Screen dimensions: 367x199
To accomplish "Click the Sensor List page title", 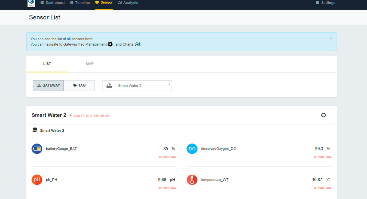I will coord(44,17).
